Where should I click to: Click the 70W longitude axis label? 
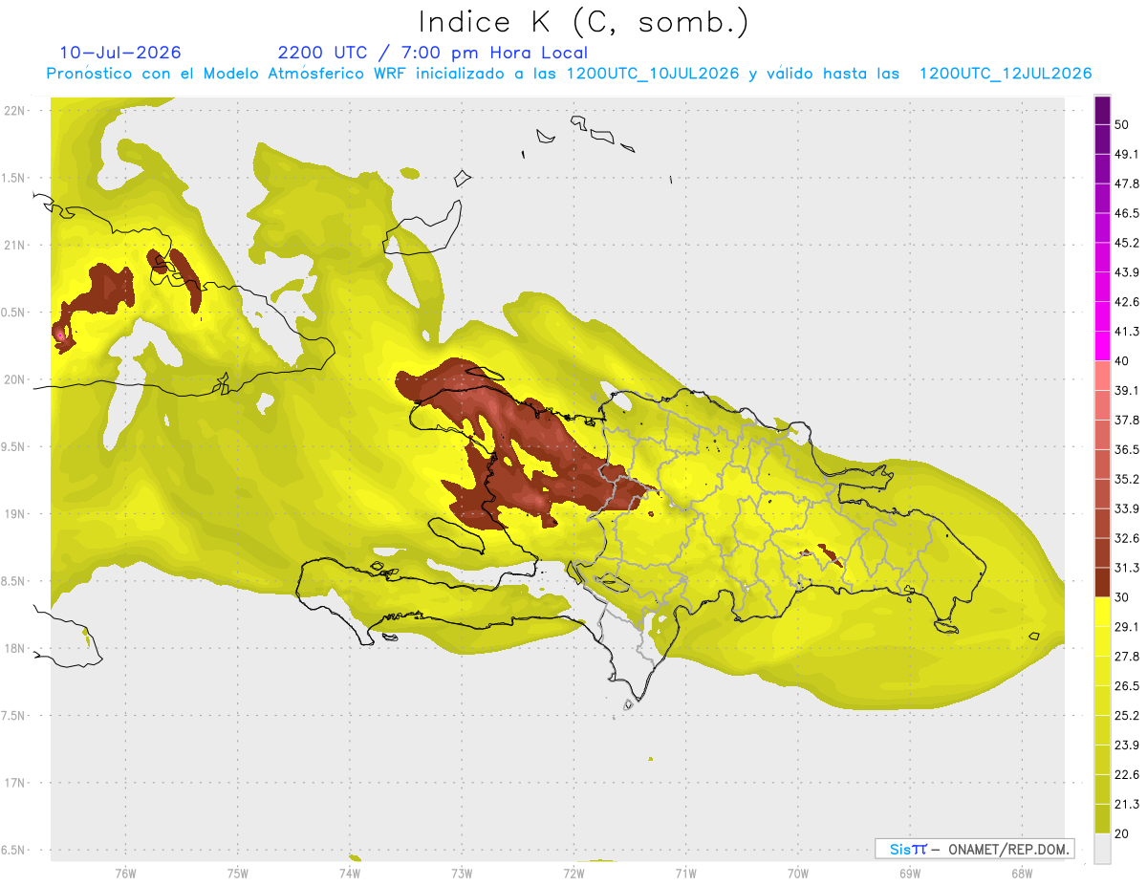[x=798, y=874]
